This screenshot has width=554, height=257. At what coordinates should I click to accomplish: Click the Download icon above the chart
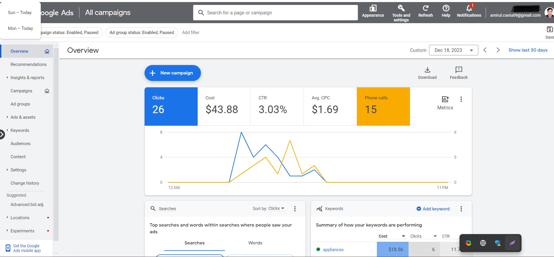click(x=427, y=70)
